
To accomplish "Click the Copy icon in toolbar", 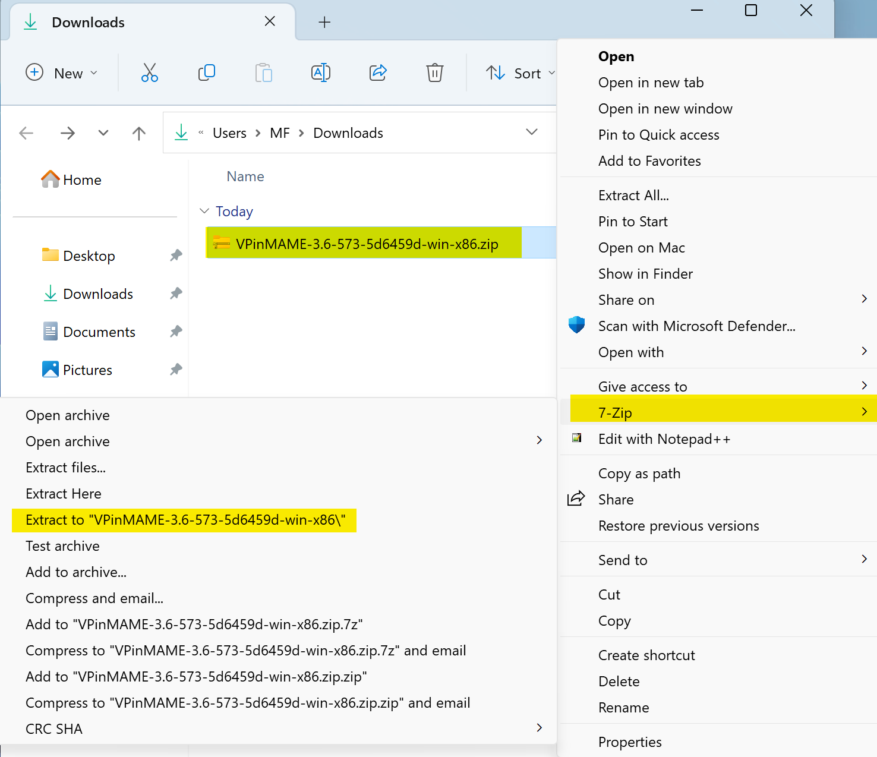I will pos(207,73).
